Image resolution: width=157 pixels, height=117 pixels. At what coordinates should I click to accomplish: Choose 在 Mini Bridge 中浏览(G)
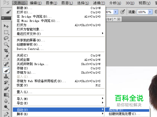pos(59,21)
